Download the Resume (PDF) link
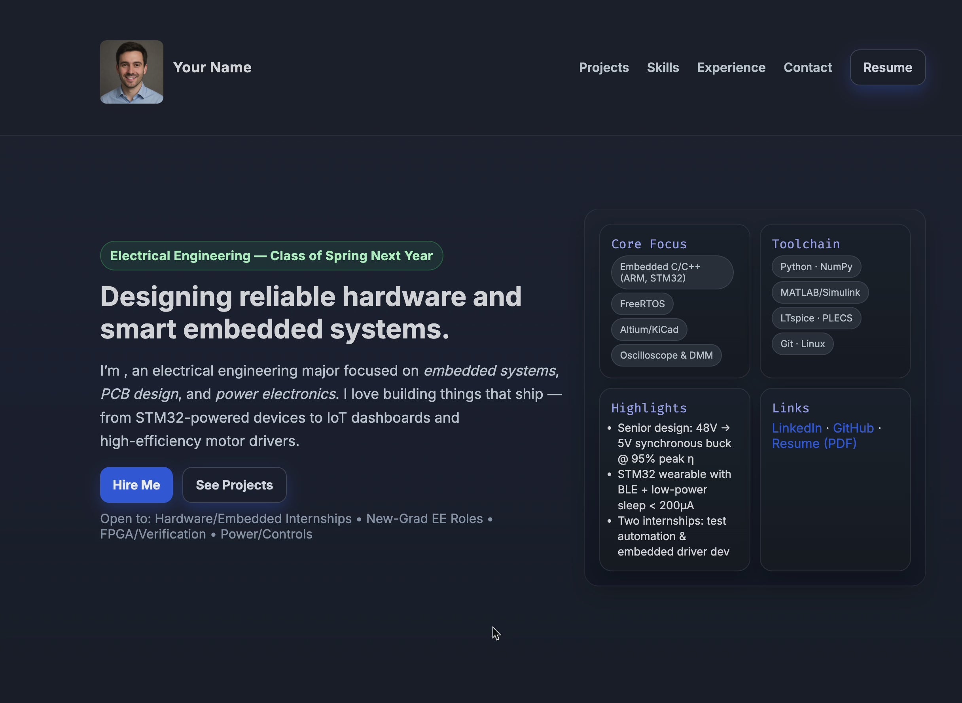The image size is (962, 703). pos(814,443)
